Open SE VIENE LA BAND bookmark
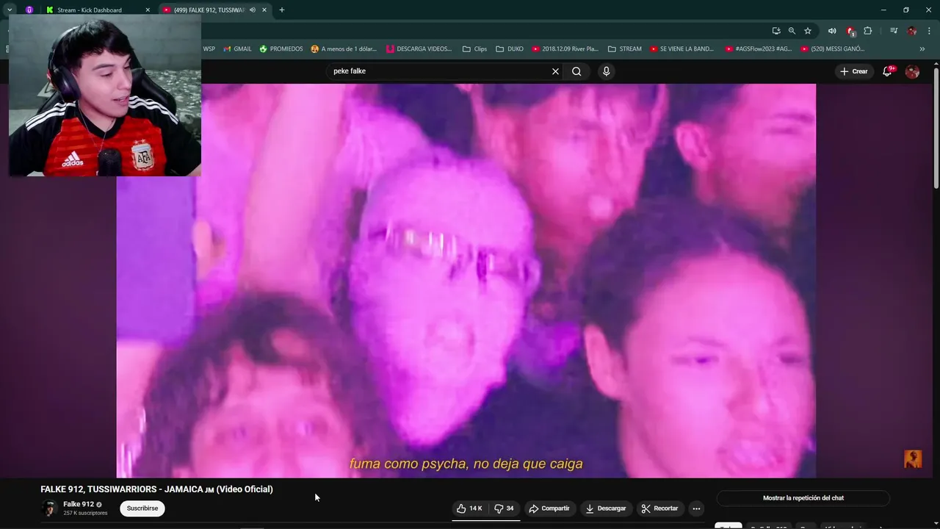This screenshot has width=940, height=529. click(x=681, y=49)
